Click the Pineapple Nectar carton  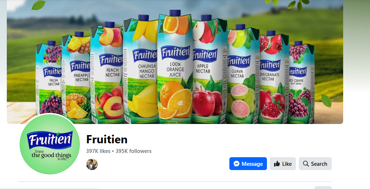[77, 78]
